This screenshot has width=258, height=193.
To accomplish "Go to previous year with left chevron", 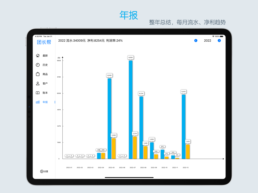I will [196, 41].
